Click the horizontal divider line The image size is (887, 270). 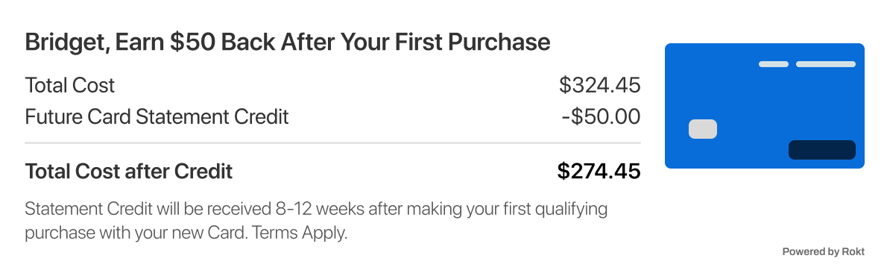332,143
